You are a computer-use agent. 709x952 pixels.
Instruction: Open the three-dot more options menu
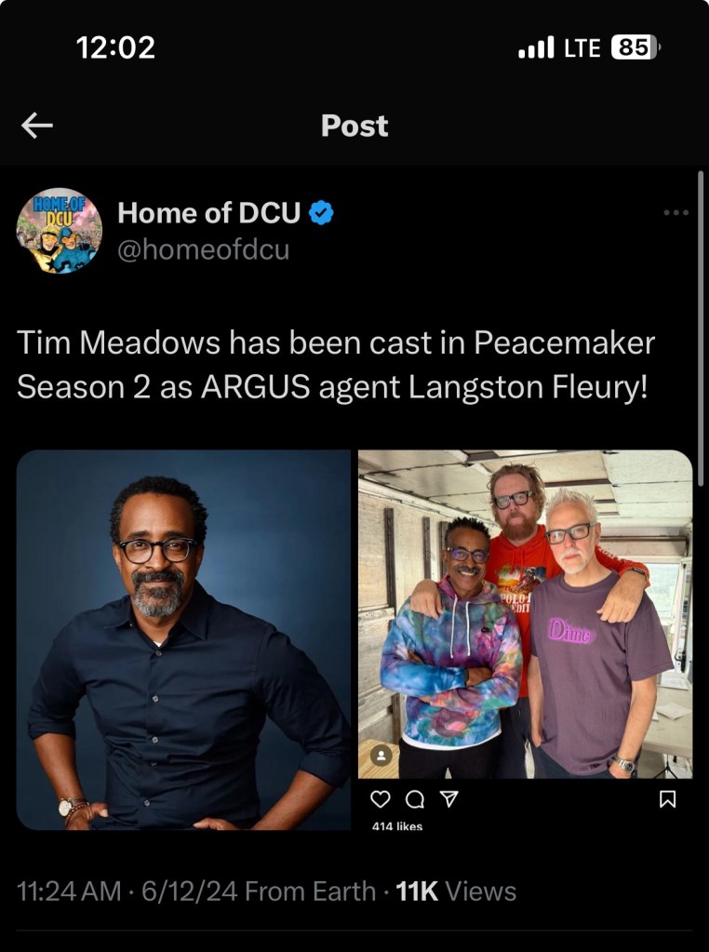pos(676,212)
